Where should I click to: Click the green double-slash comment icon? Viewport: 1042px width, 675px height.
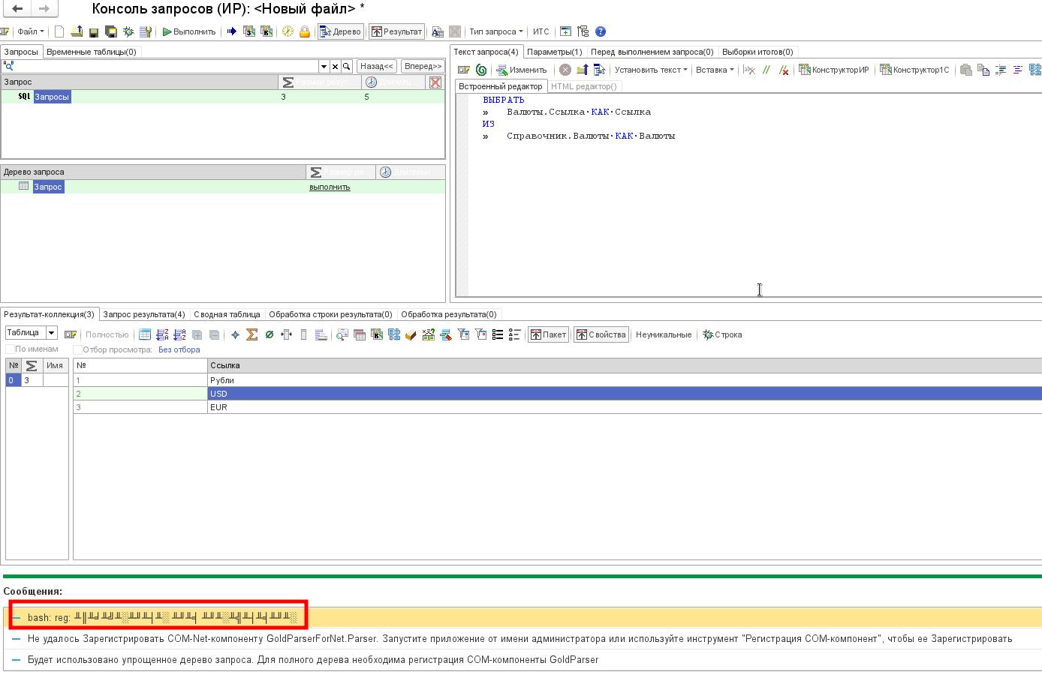pyautogui.click(x=766, y=70)
